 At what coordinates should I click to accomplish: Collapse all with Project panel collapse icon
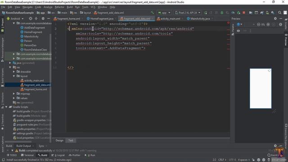[x=36, y=18]
